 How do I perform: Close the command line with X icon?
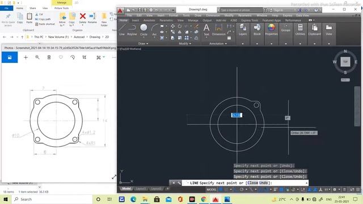(x=174, y=183)
